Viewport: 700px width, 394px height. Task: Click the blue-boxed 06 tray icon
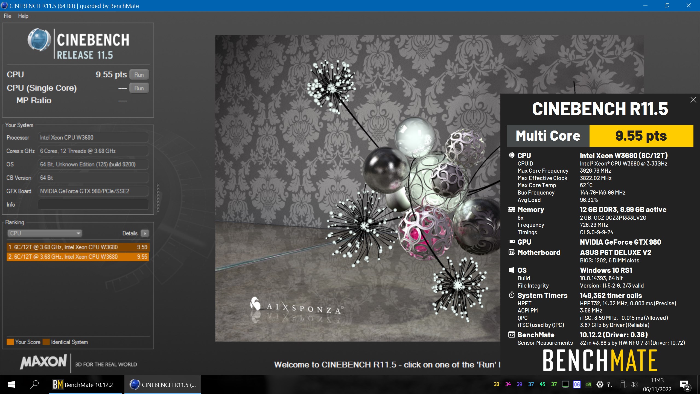pyautogui.click(x=577, y=384)
